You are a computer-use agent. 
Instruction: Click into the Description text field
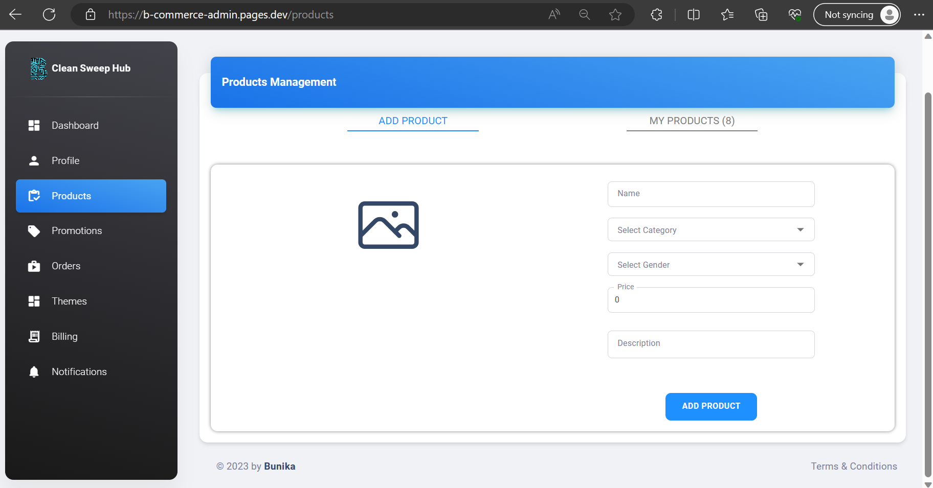pyautogui.click(x=710, y=344)
